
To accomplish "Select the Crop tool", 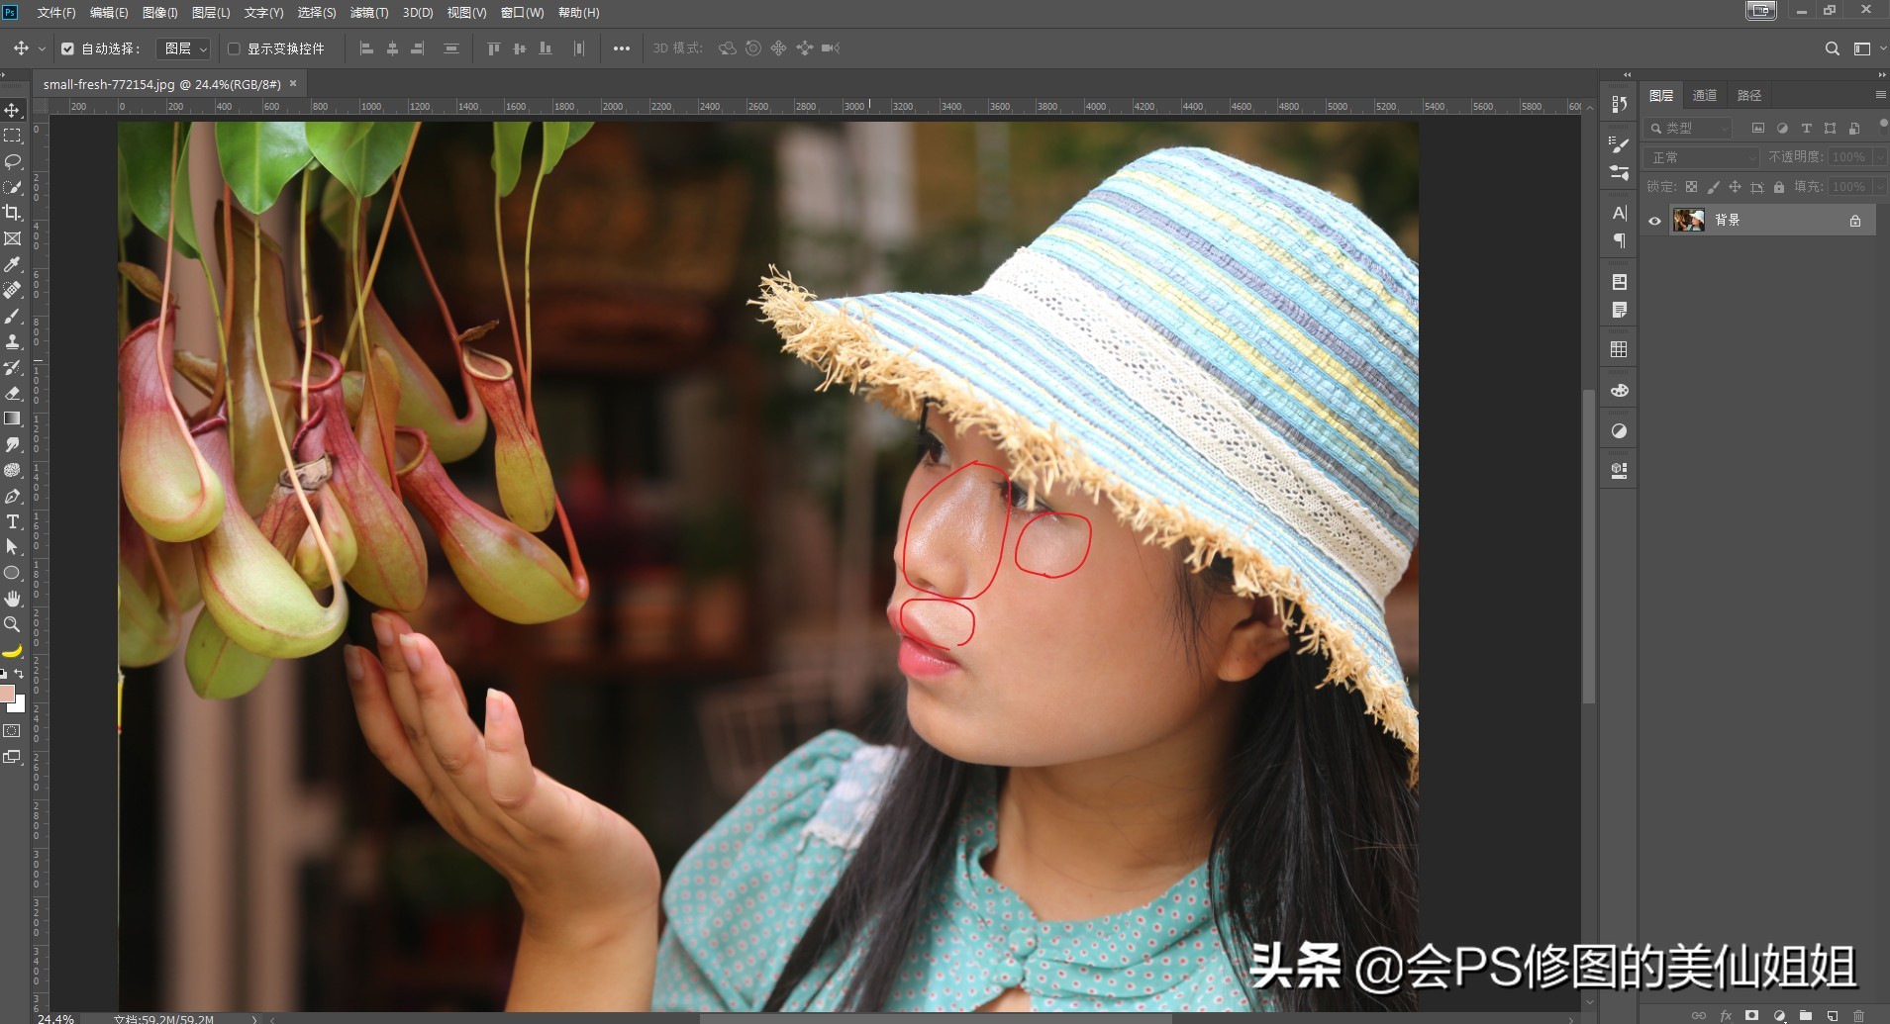I will coord(13,213).
